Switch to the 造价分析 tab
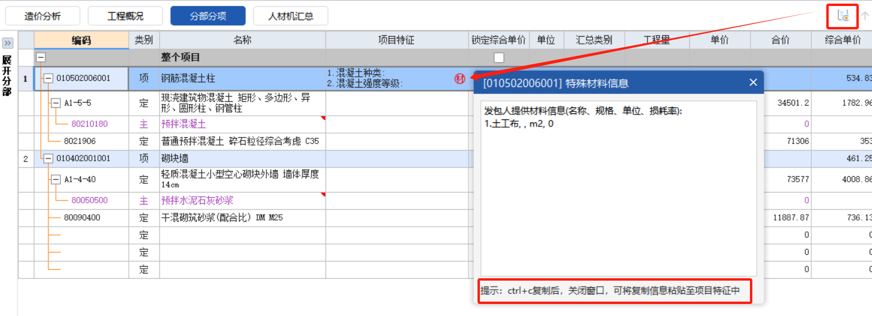 (43, 16)
